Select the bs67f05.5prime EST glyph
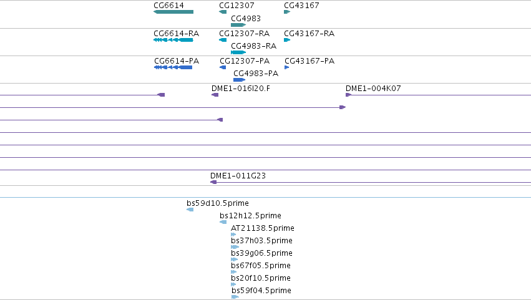Viewport: 531px width, 300px height. (x=233, y=272)
